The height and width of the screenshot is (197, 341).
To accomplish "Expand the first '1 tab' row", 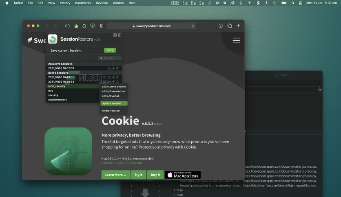I will [175, 190].
